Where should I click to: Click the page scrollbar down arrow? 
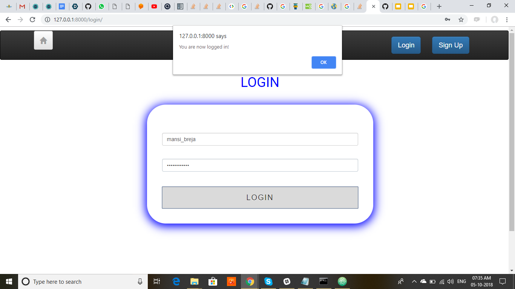click(x=512, y=271)
